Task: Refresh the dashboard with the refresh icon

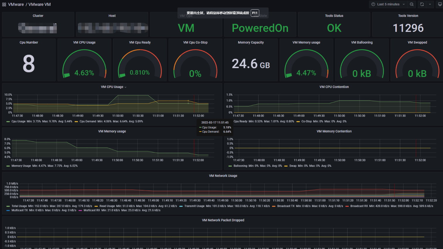Action: click(x=422, y=4)
